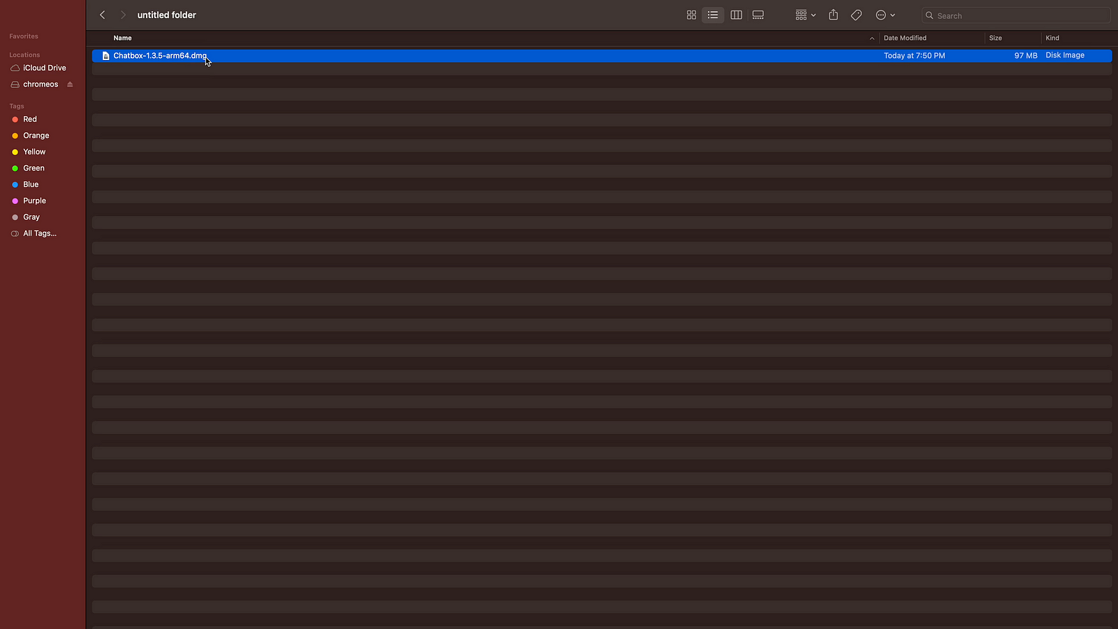Select the Chatbox-1.3.5-arm64.dmg file
The height and width of the screenshot is (629, 1118).
(x=160, y=55)
